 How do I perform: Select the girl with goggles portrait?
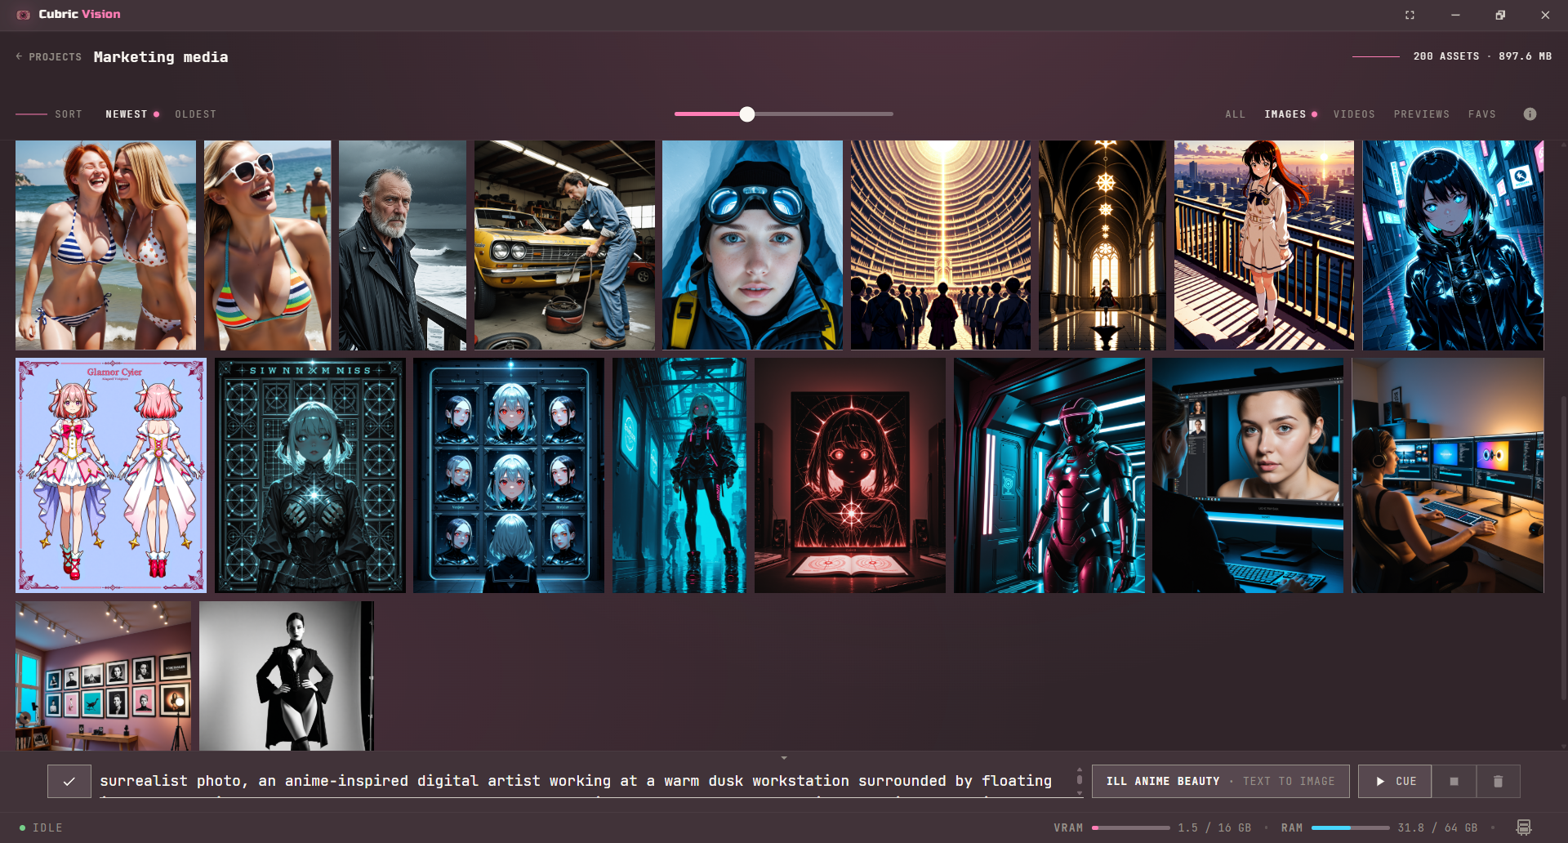tap(752, 245)
